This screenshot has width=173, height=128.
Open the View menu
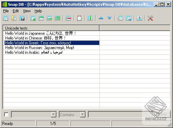[x=27, y=11]
